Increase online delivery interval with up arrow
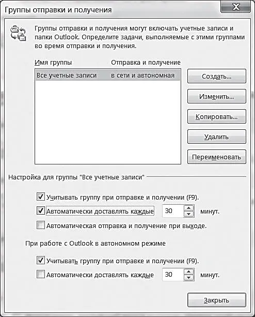This screenshot has height=317, width=255. (x=189, y=208)
